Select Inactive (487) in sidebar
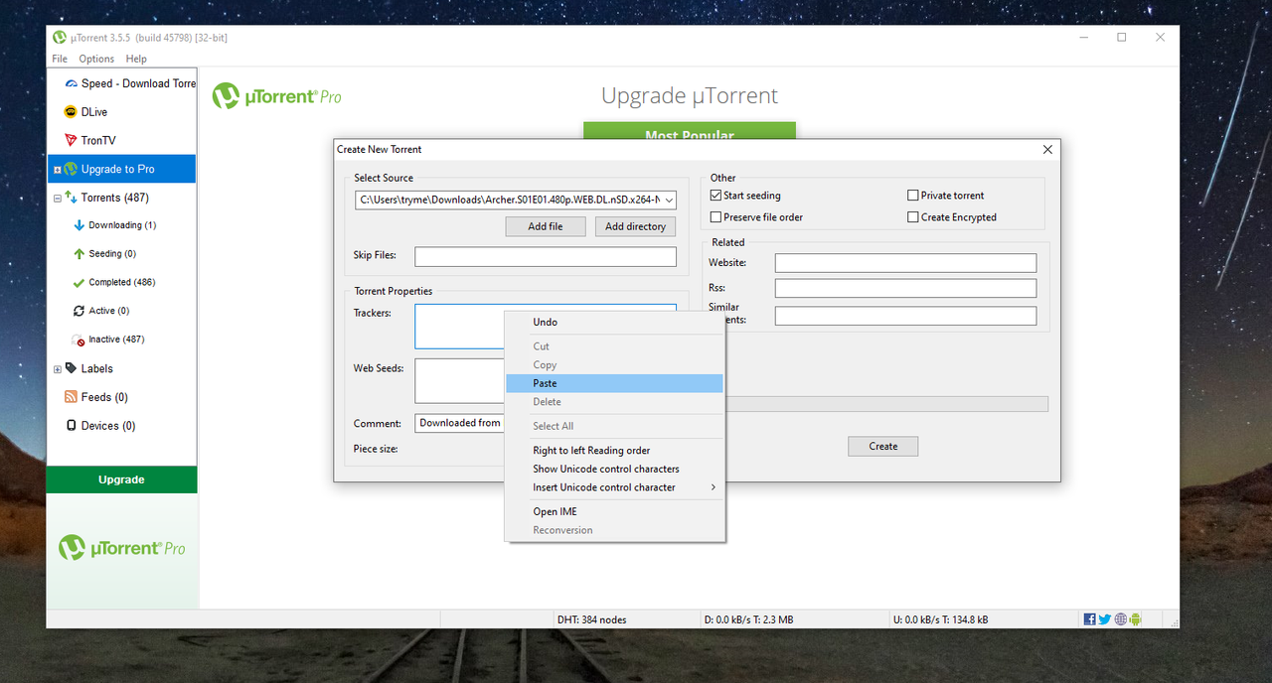 tap(116, 340)
